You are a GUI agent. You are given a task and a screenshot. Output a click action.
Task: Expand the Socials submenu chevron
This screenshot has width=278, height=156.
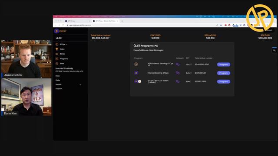pyautogui.click(x=80, y=85)
